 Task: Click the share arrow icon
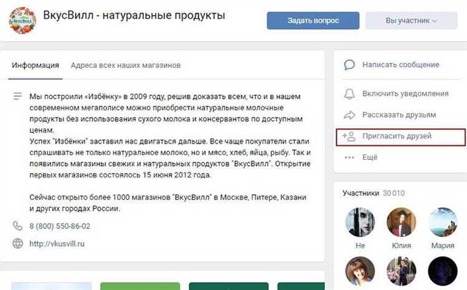click(x=349, y=115)
